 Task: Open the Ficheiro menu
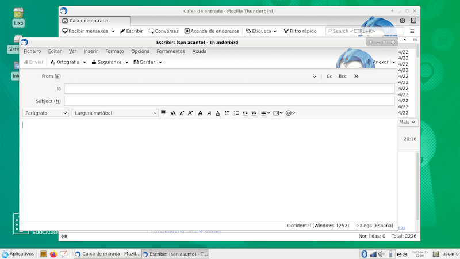point(32,51)
